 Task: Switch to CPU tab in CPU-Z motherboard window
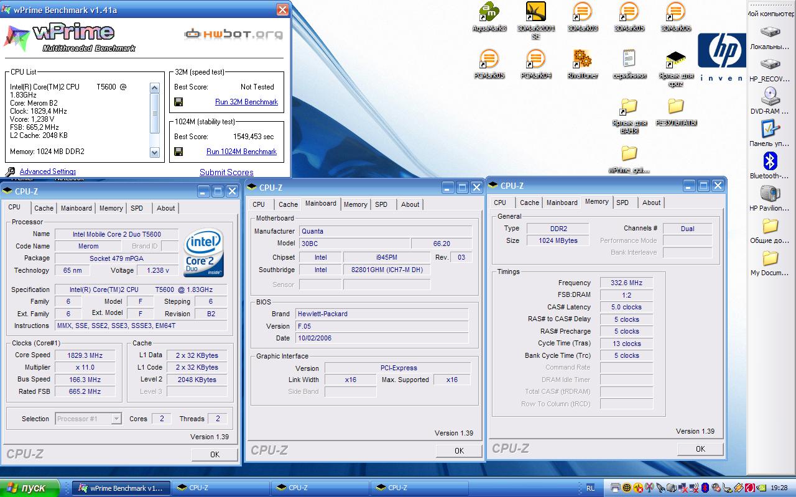(x=259, y=204)
